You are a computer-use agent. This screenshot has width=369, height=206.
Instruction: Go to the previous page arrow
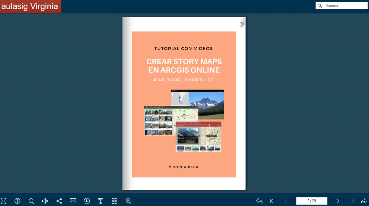(287, 201)
